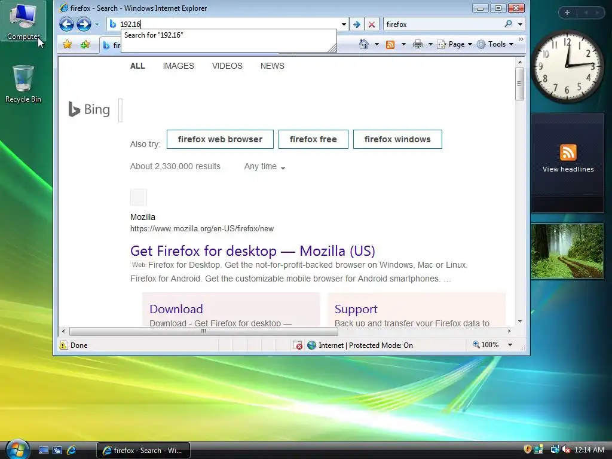Screen dimensions: 612x459
Task: Expand the Feeds dropdown arrow
Action: coord(403,44)
